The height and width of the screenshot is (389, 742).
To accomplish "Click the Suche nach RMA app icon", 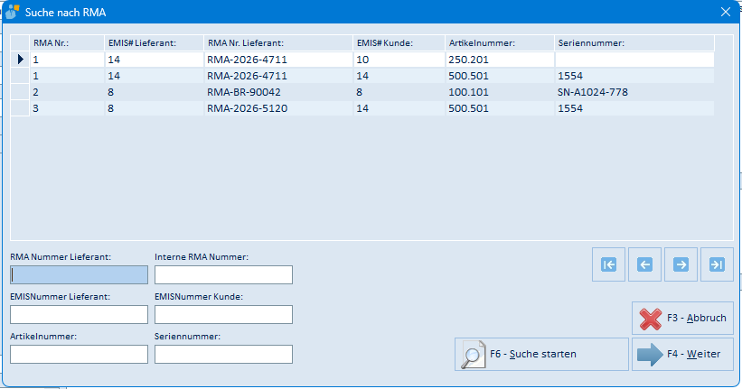I will (x=13, y=12).
